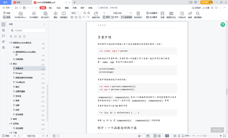
Task: Toggle 双页 two-page view
Action: (115, 17)
